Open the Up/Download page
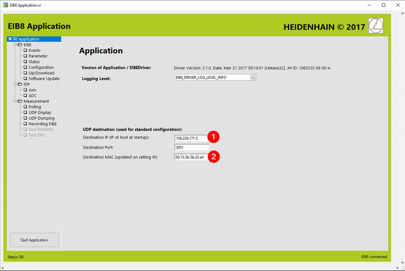The width and height of the screenshot is (405, 271). pos(41,73)
